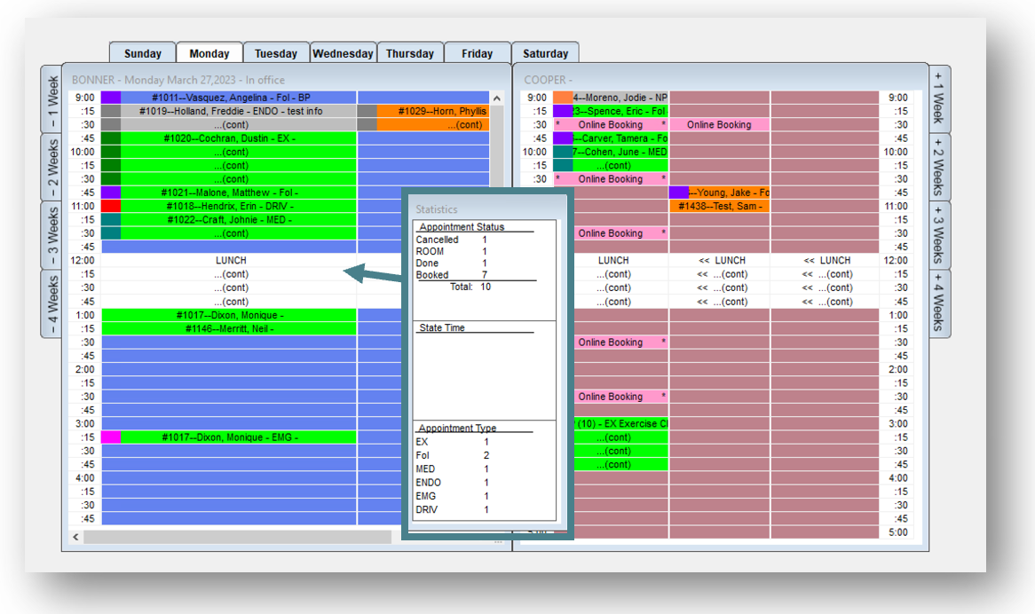Select Cooper appointment Moreno, Jodie NP
The height and width of the screenshot is (614, 1035).
click(x=611, y=98)
